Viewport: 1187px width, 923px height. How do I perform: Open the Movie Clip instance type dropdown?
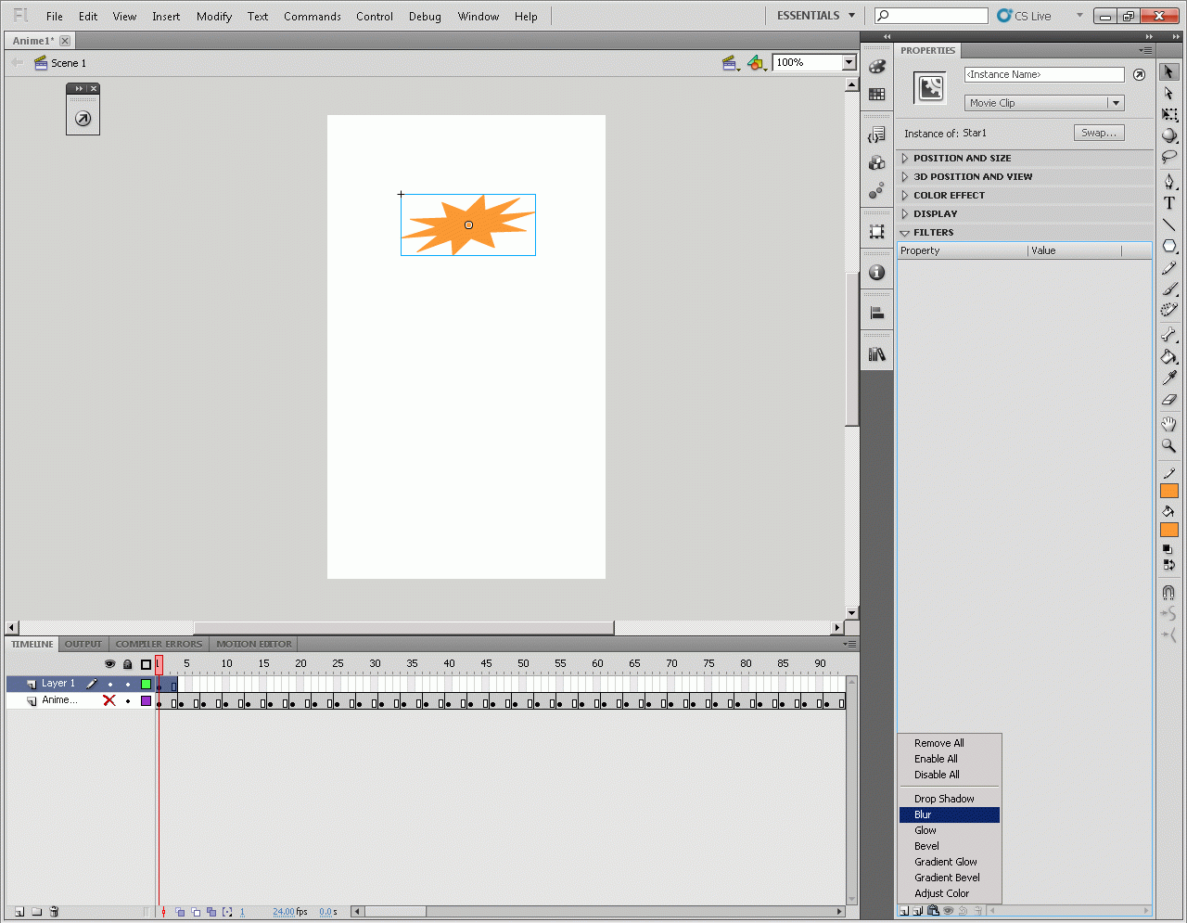[1044, 103]
